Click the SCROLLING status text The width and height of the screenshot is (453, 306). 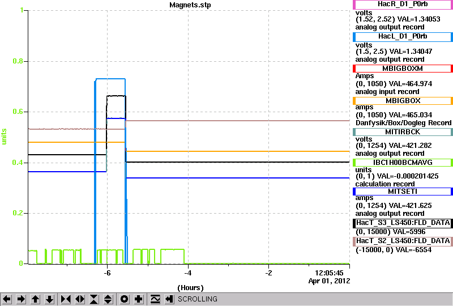pos(197,299)
